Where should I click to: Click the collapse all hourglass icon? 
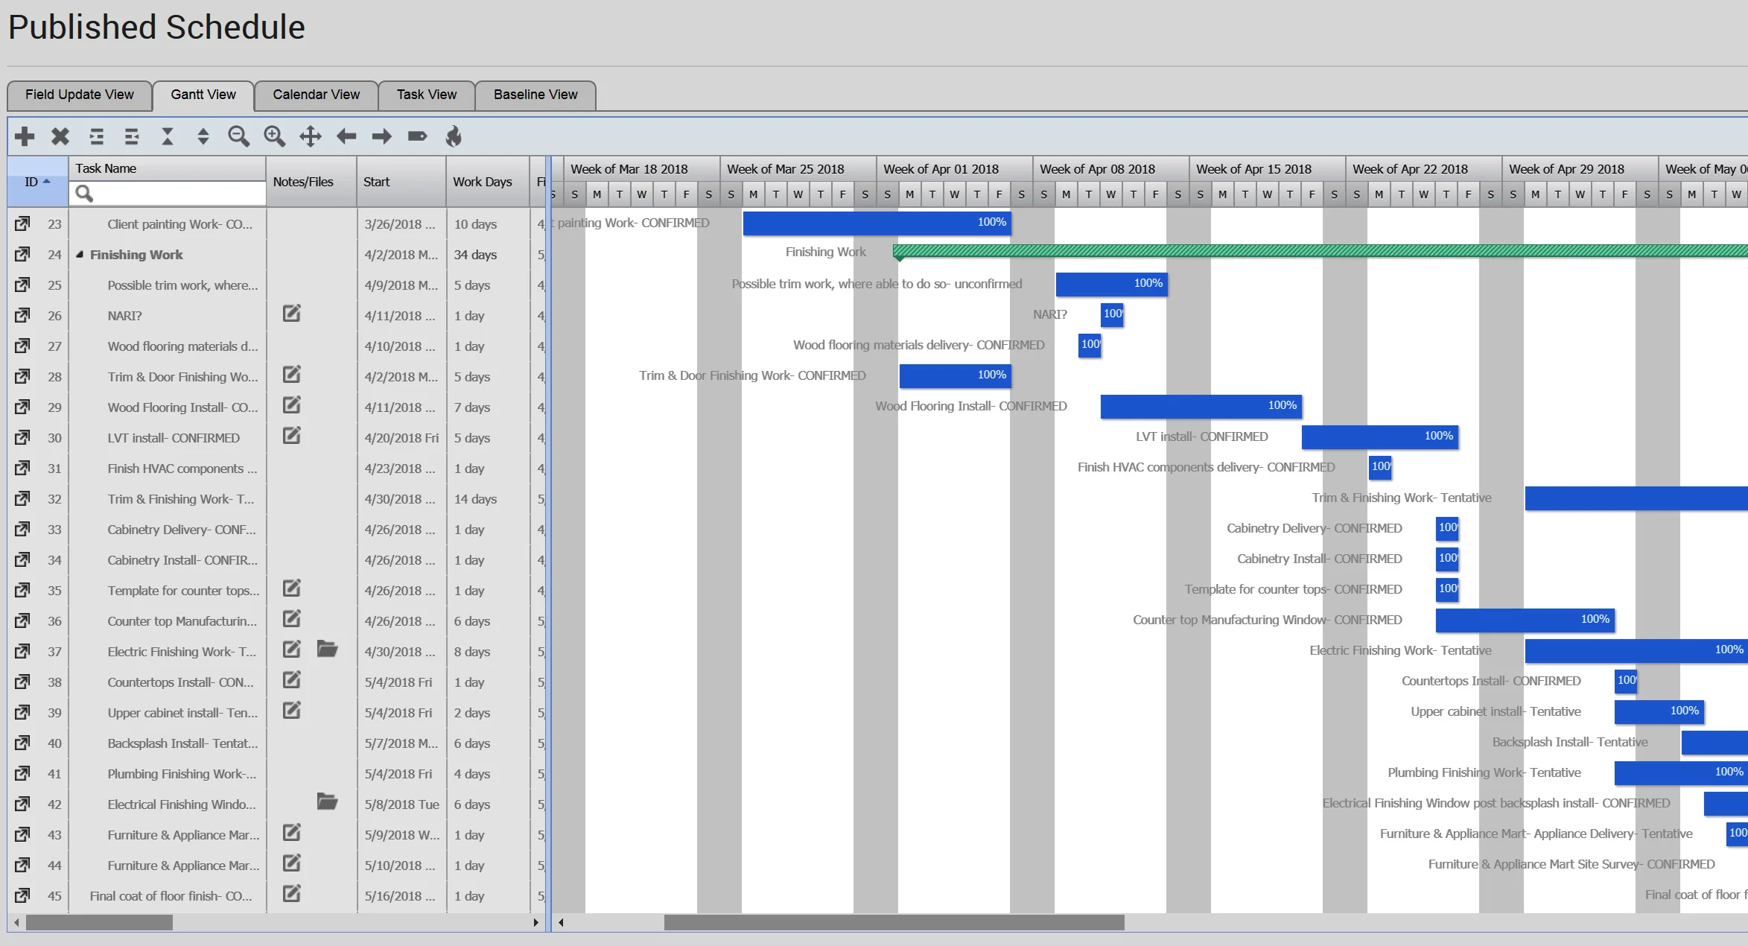pos(168,136)
